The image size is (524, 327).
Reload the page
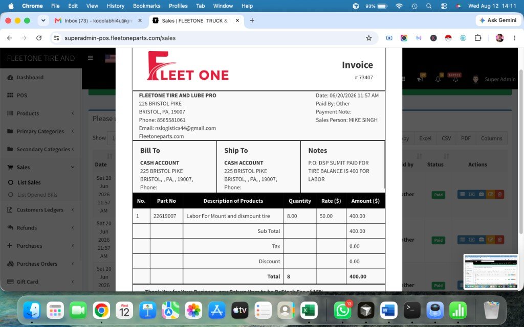39,38
